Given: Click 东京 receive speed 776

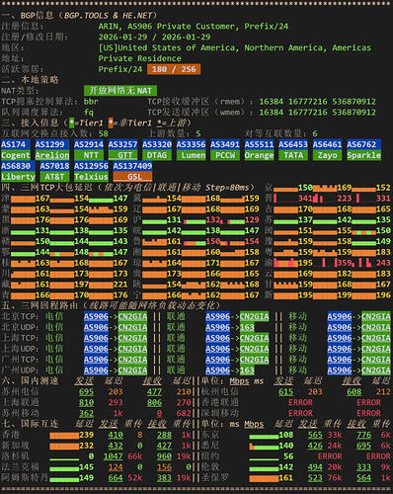Looking at the screenshot, I should (363, 435).
